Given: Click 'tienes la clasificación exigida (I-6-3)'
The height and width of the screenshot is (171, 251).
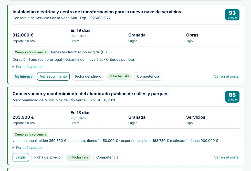Looking at the screenshot, I should 81,52.
